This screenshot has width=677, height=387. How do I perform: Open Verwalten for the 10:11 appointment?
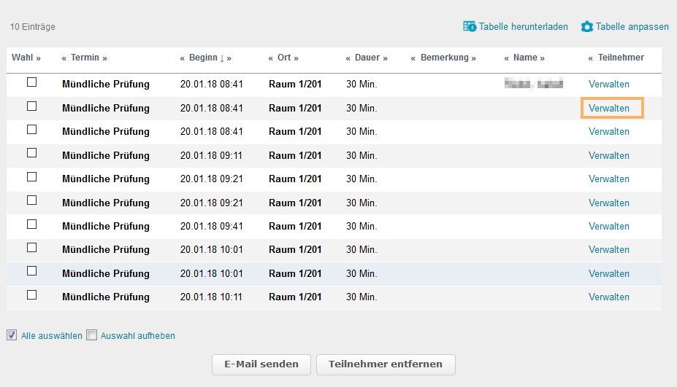pos(609,297)
